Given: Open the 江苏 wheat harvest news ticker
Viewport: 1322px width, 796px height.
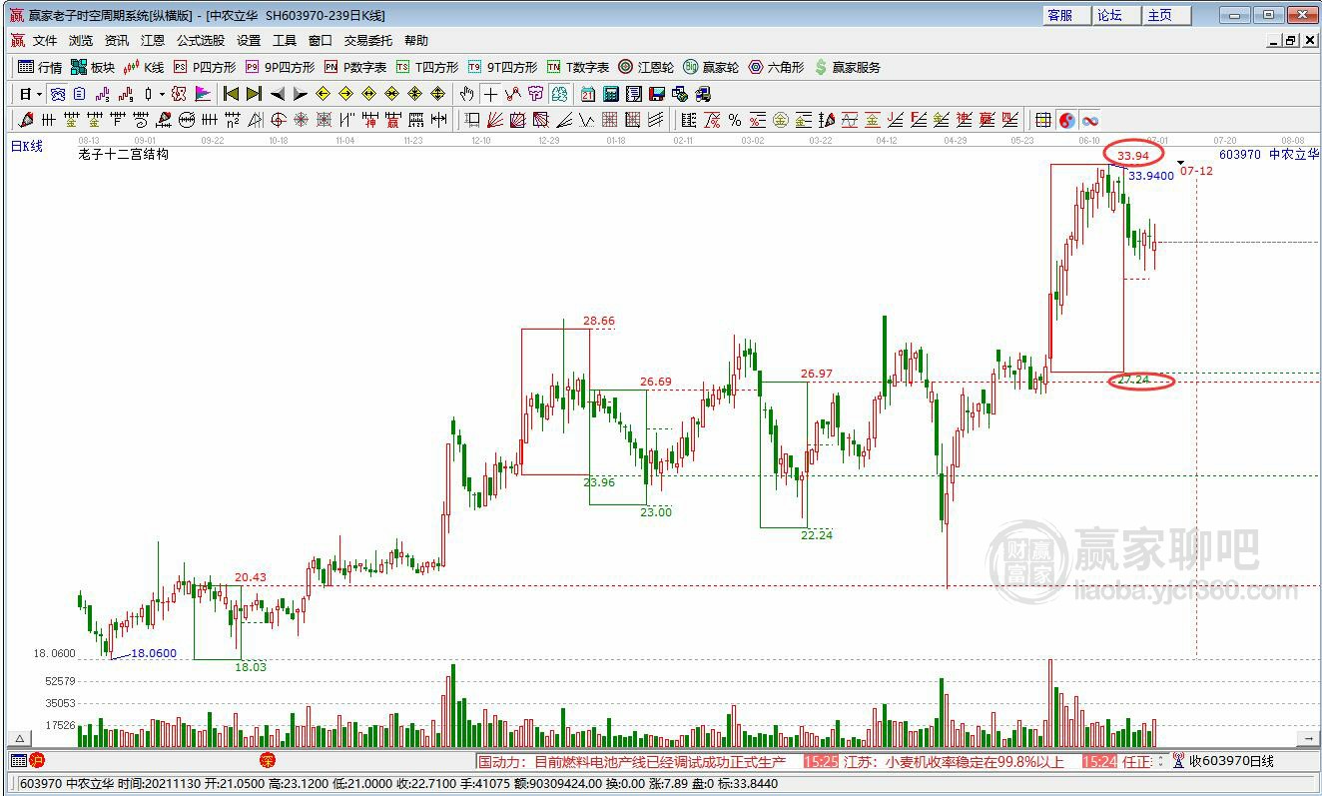Looking at the screenshot, I should (x=954, y=761).
